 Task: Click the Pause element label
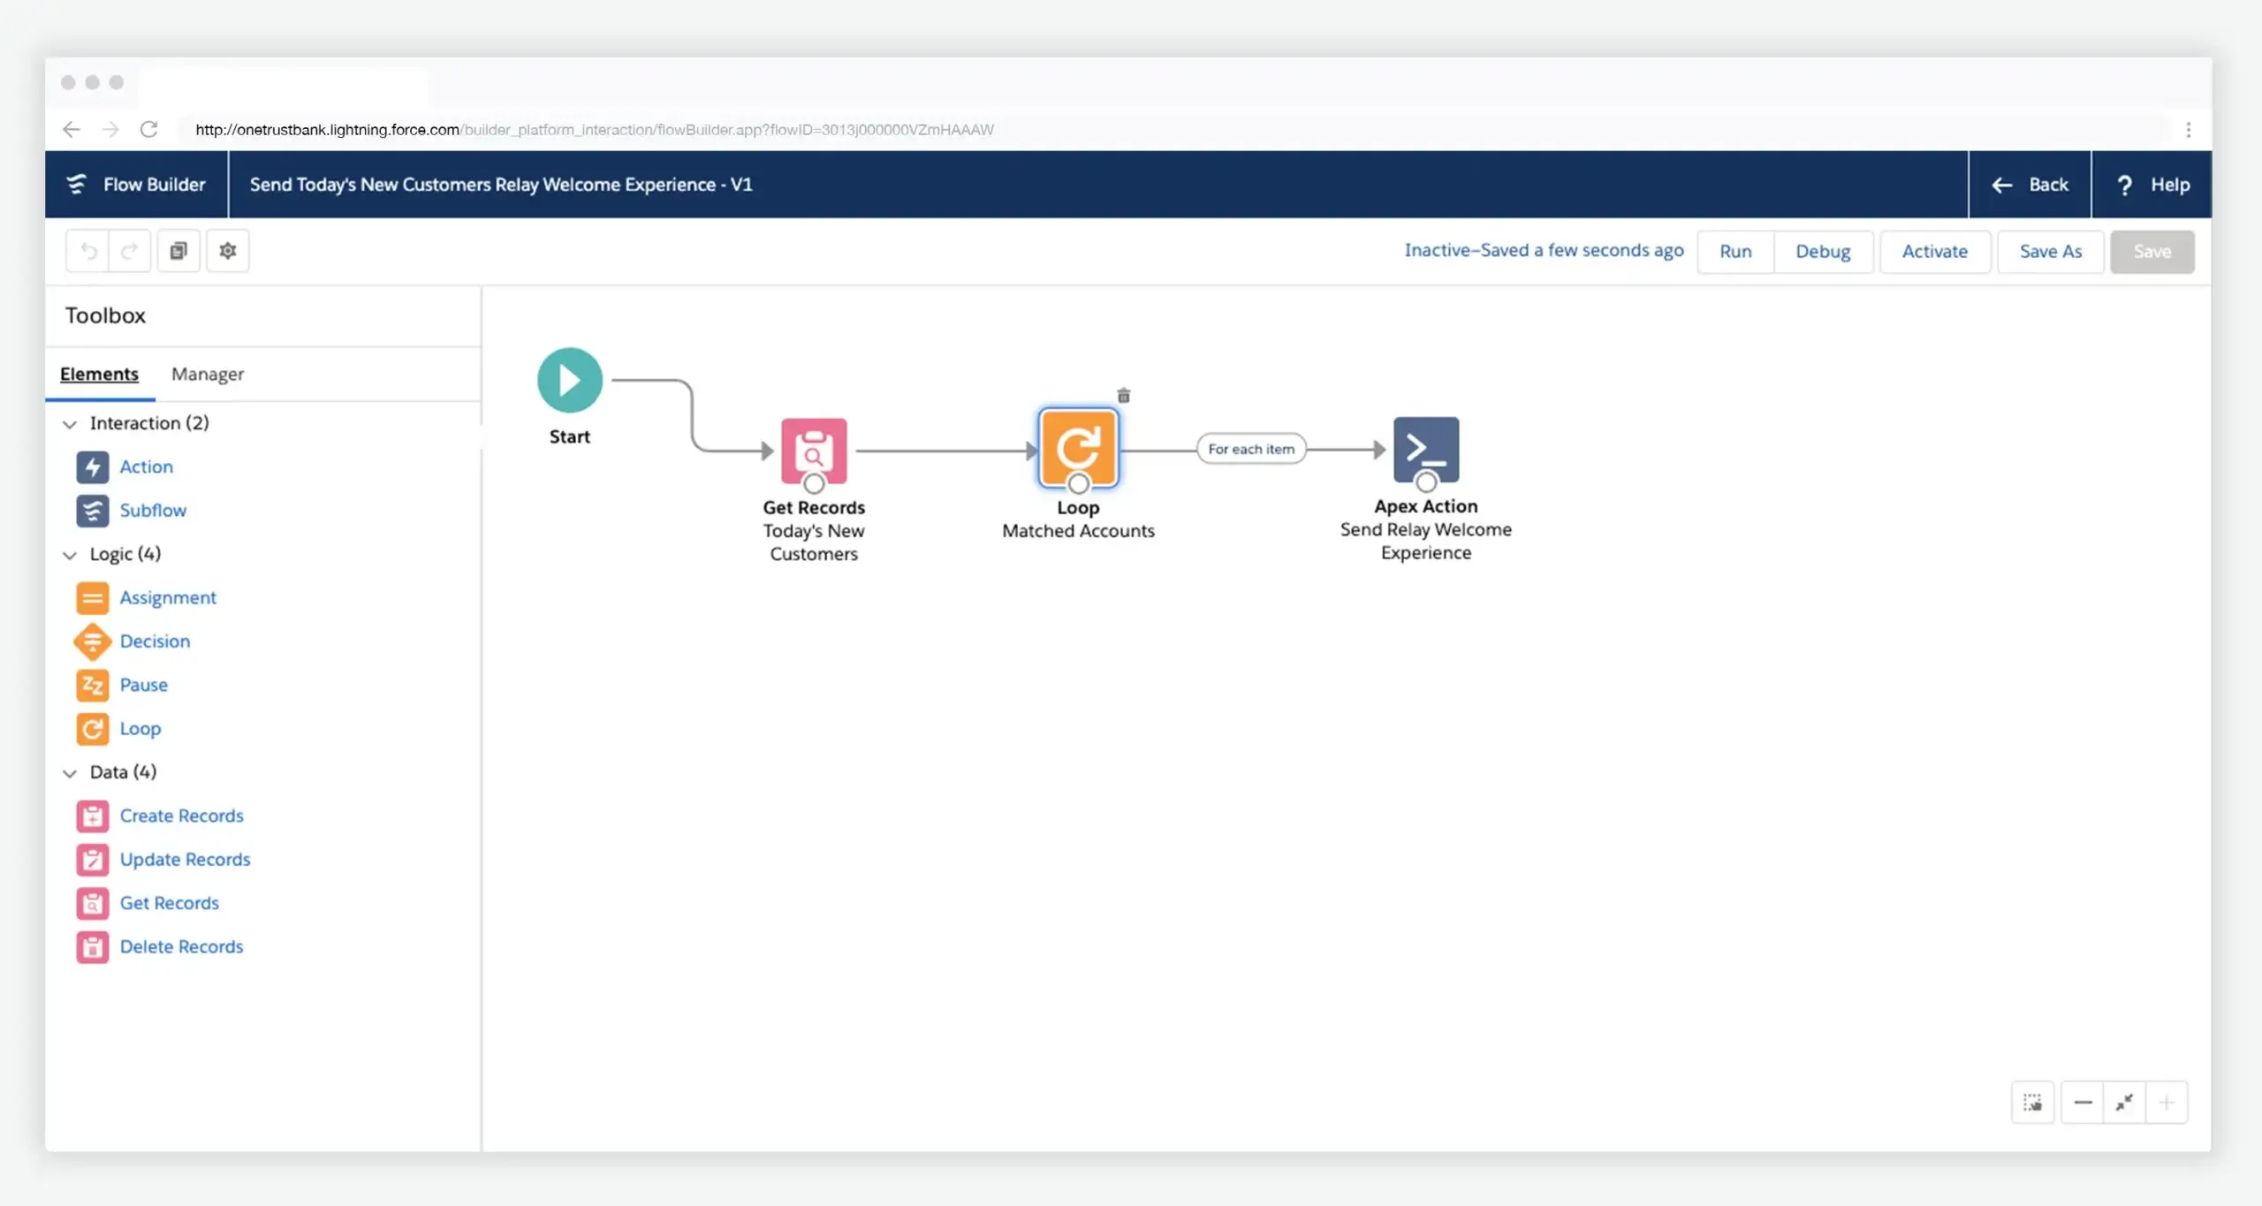tap(144, 685)
